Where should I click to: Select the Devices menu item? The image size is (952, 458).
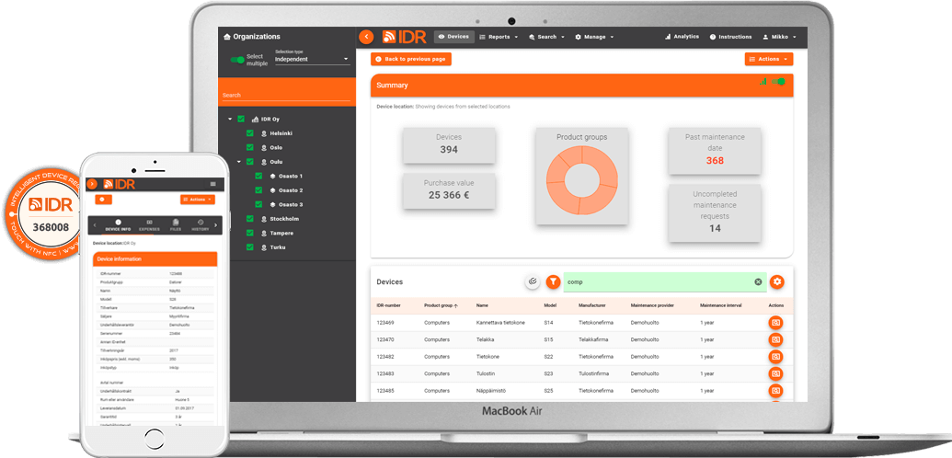coord(454,37)
